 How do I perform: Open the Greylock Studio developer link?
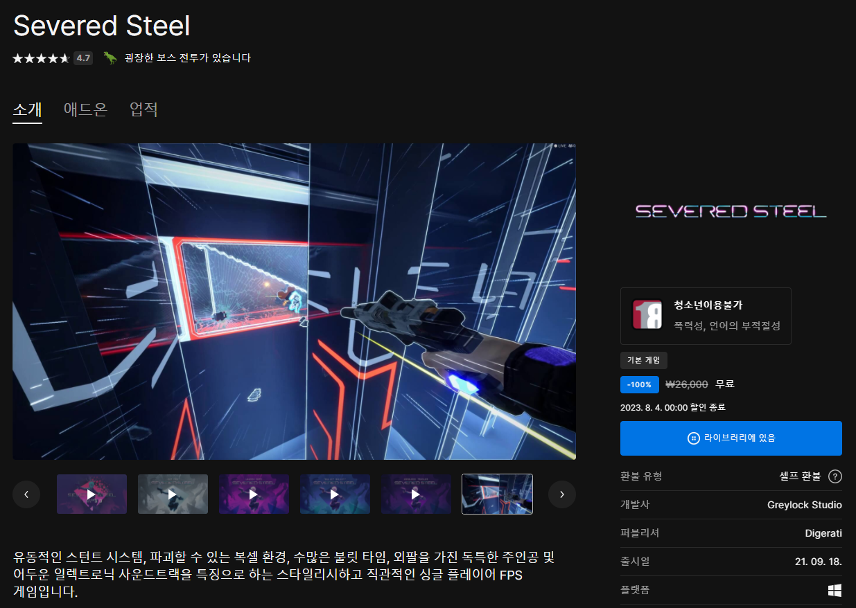tap(805, 505)
